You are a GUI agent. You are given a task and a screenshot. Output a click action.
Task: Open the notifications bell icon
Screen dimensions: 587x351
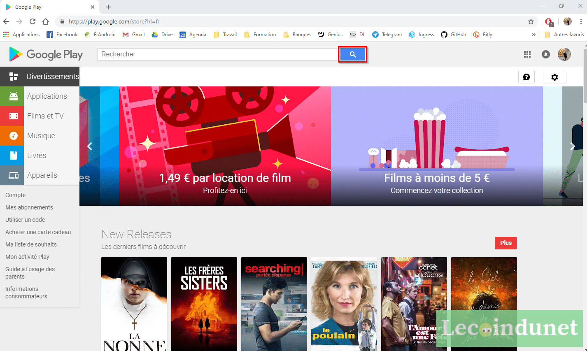tap(546, 54)
